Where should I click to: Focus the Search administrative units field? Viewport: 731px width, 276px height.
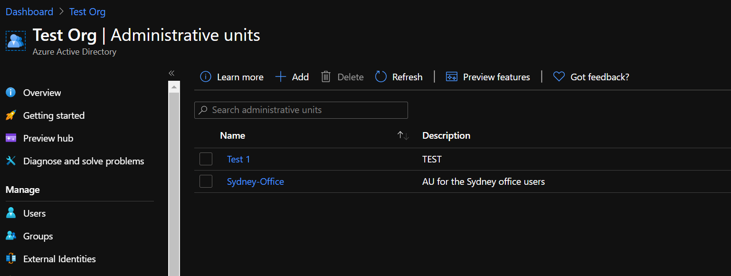301,110
